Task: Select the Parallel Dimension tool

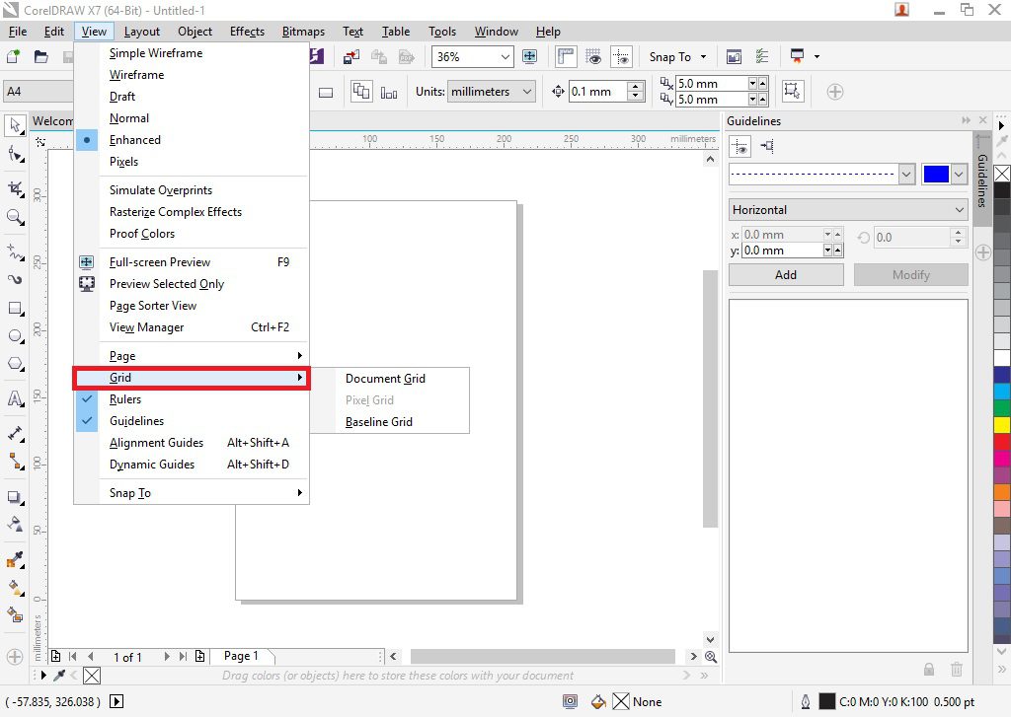Action: pos(15,434)
